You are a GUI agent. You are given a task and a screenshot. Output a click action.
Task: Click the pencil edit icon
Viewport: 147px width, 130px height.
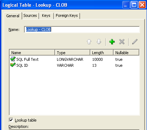135,42
